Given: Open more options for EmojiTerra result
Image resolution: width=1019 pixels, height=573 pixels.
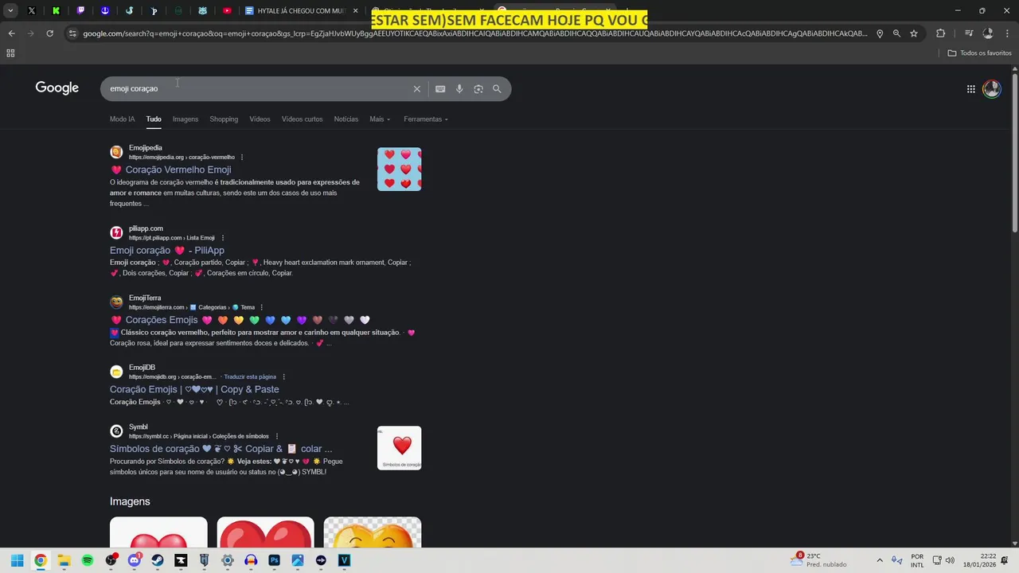Looking at the screenshot, I should click(x=261, y=307).
